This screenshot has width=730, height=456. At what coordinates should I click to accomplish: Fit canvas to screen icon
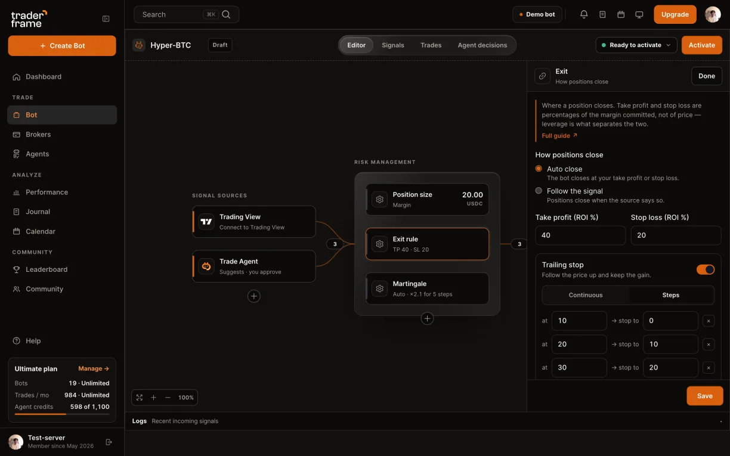pyautogui.click(x=140, y=398)
